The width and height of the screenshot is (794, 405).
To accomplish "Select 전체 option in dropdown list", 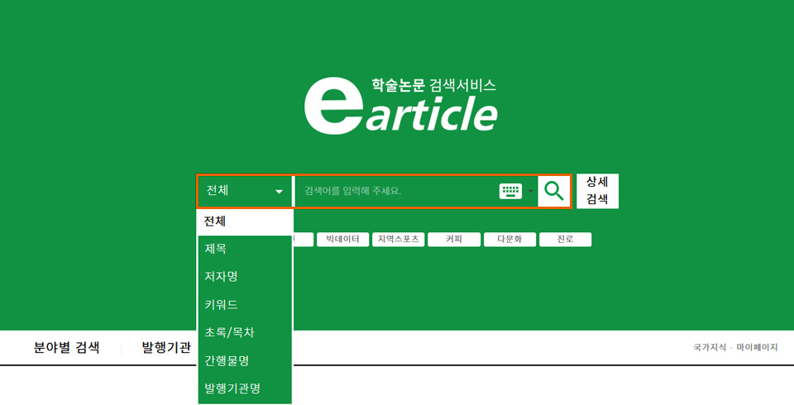I will (245, 222).
